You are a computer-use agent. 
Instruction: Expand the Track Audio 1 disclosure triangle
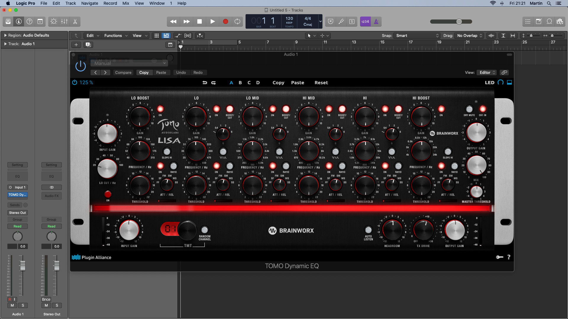(x=5, y=44)
